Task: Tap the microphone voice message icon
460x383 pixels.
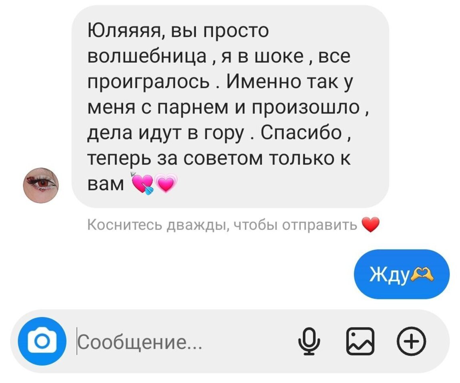Action: tap(309, 341)
